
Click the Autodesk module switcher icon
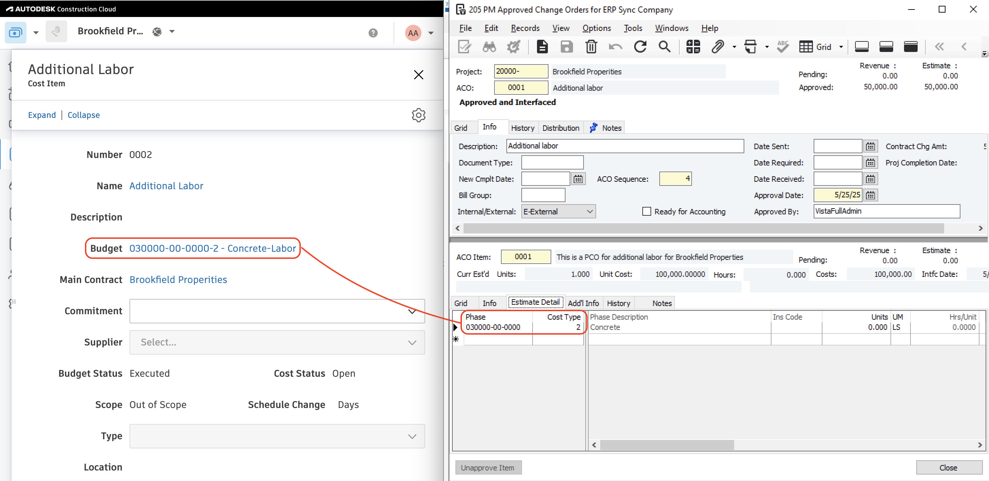[x=15, y=33]
